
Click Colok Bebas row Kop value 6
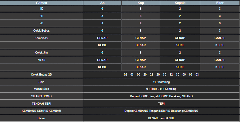141,31
